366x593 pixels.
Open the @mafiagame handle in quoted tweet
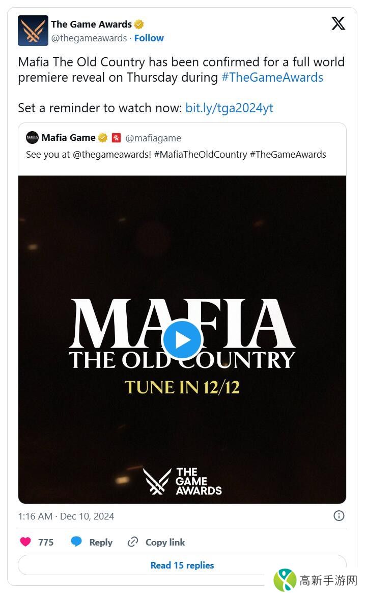pyautogui.click(x=153, y=138)
